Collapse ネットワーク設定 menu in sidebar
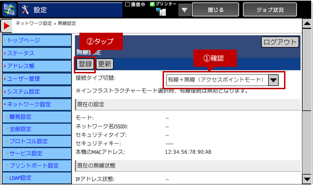Viewport: 313px width, 185px height. point(37,104)
